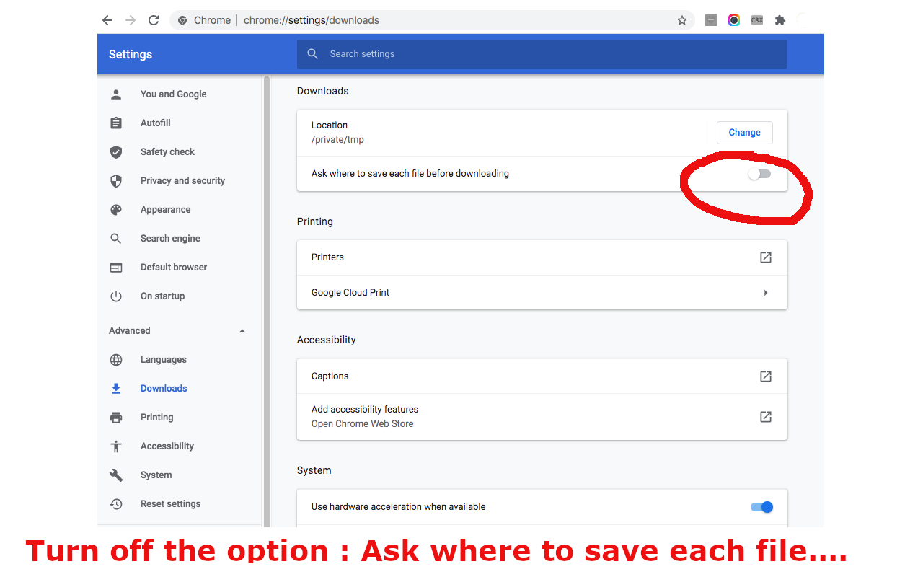Click the Autofill clipboard icon

pyautogui.click(x=116, y=123)
